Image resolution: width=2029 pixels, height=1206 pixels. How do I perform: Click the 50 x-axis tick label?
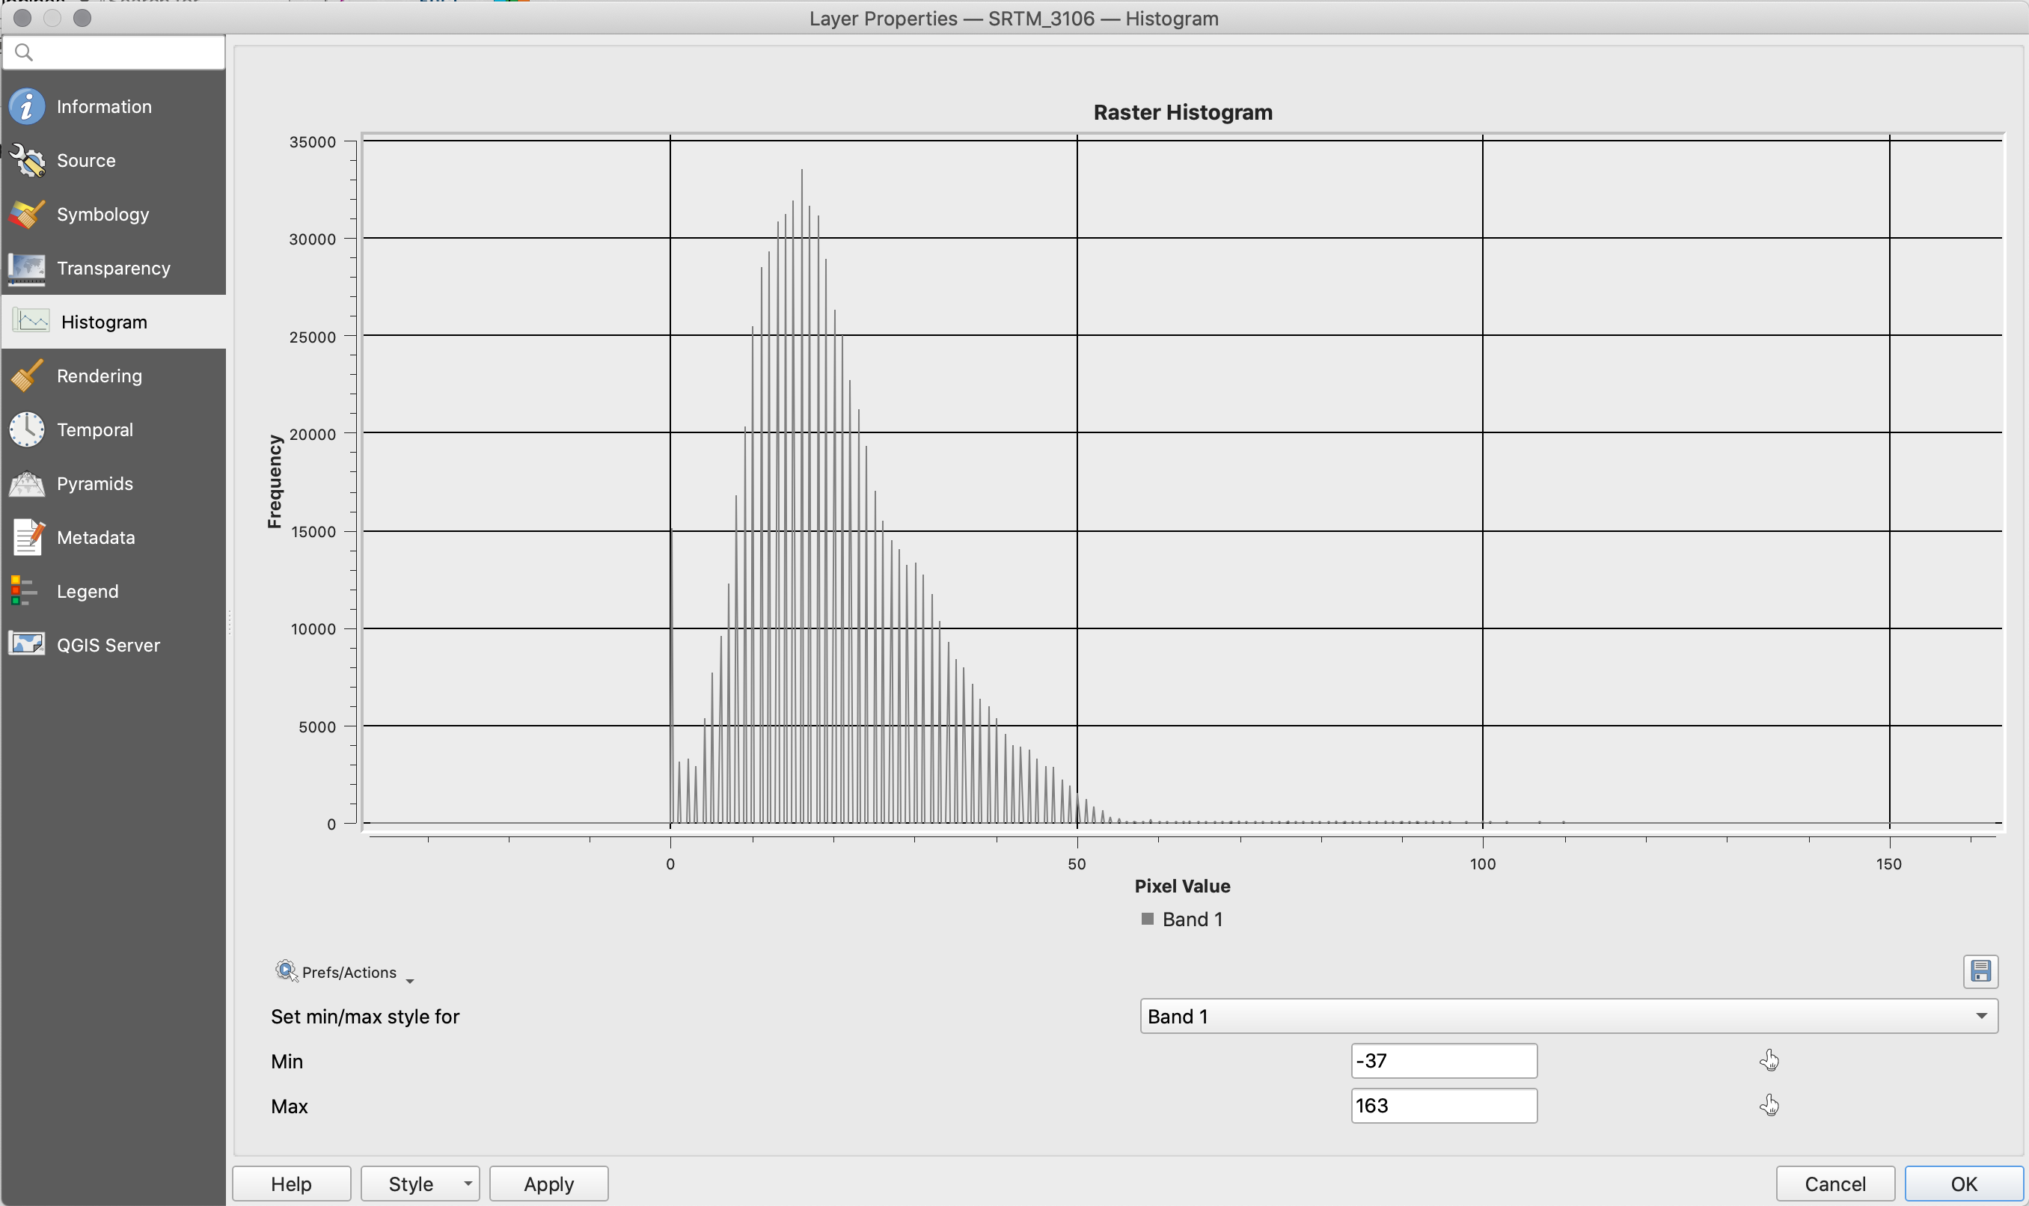1077,864
